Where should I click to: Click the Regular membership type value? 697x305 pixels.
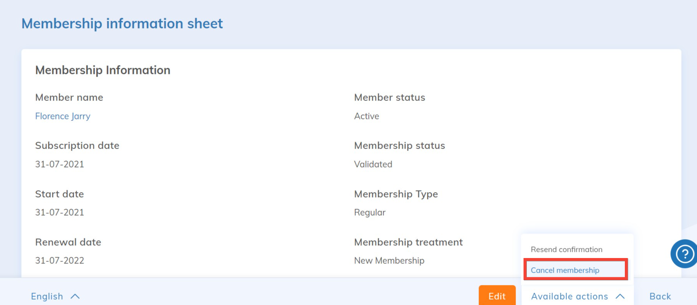tap(369, 212)
